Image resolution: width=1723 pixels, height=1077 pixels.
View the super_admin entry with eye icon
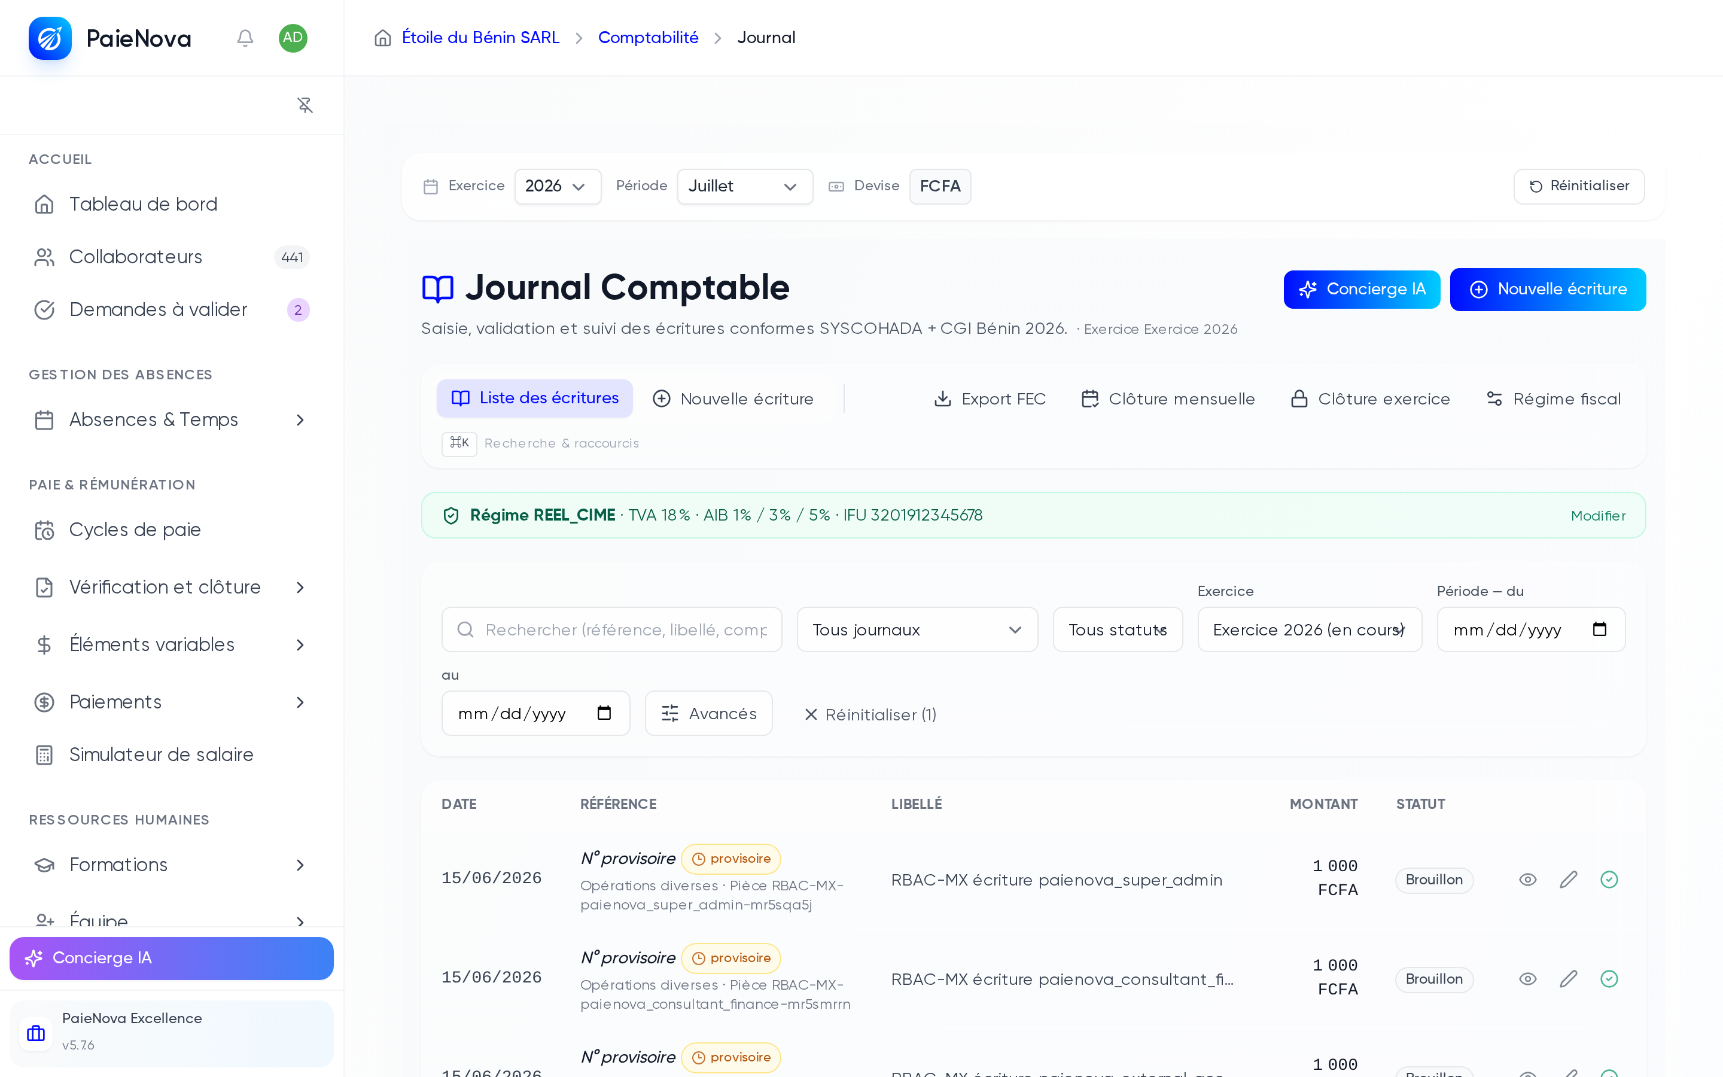1528,880
